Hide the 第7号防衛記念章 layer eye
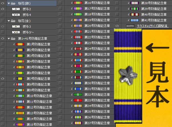The height and width of the screenshot is (127, 172). point(2,78)
